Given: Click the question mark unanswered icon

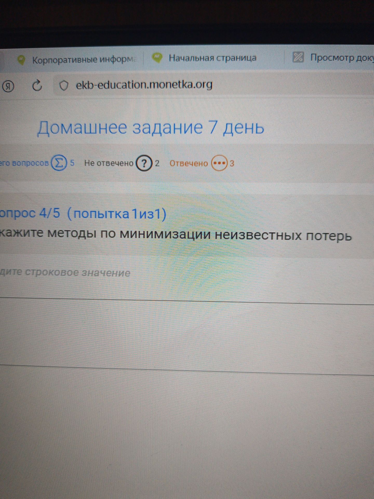Looking at the screenshot, I should pos(144,163).
